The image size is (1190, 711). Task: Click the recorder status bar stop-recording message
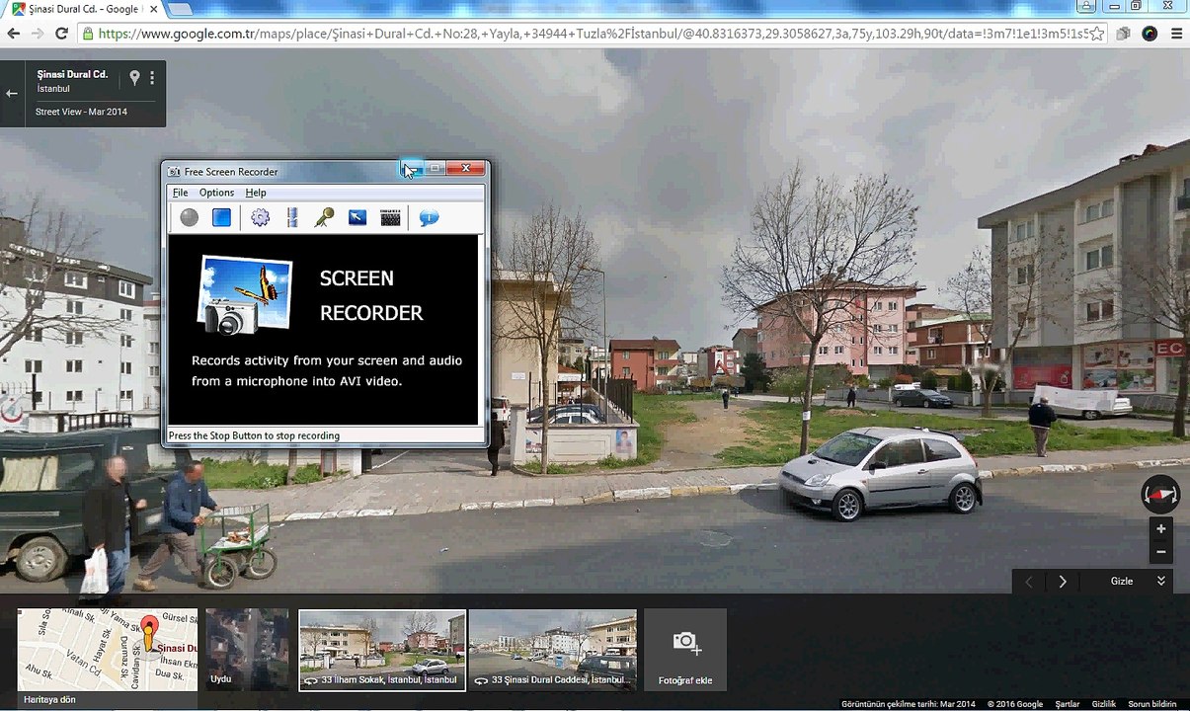point(254,435)
